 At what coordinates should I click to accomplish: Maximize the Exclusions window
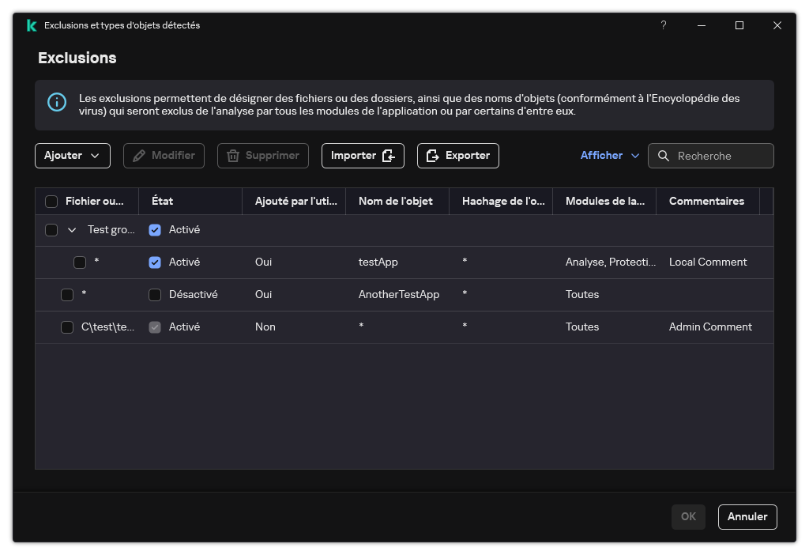tap(739, 25)
